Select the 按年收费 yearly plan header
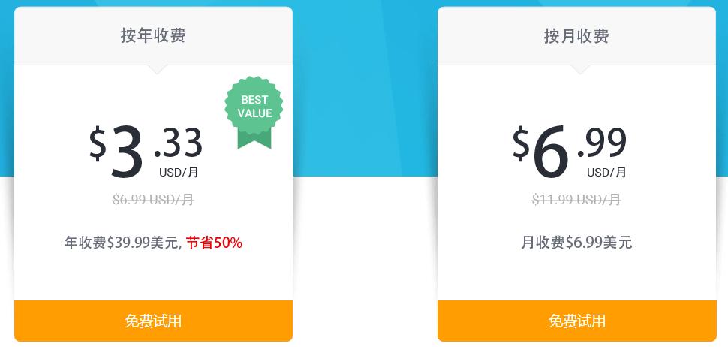728x347 pixels. pyautogui.click(x=153, y=35)
